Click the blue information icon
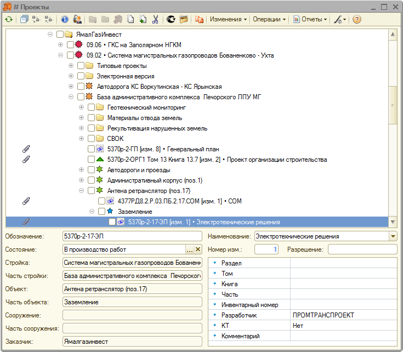This screenshot has height=352, width=403. point(65,19)
